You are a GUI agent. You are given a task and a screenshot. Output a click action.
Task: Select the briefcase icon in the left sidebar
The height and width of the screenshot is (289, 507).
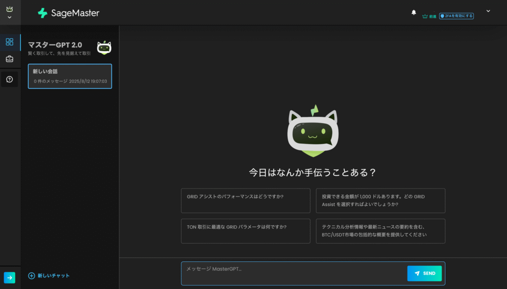click(x=9, y=58)
